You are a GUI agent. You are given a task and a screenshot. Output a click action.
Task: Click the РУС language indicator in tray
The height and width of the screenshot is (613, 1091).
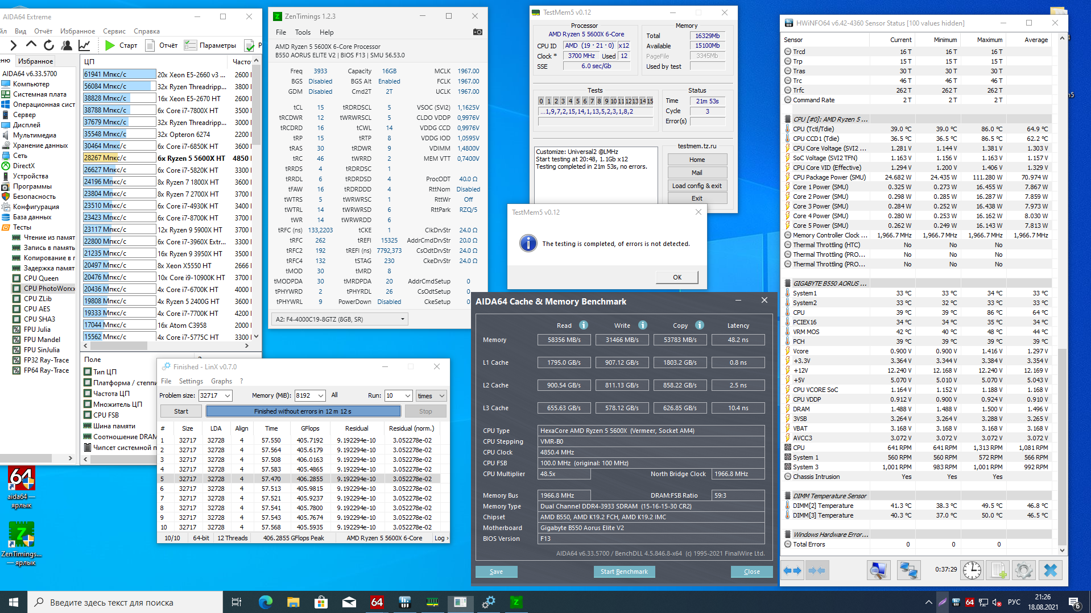click(1014, 602)
